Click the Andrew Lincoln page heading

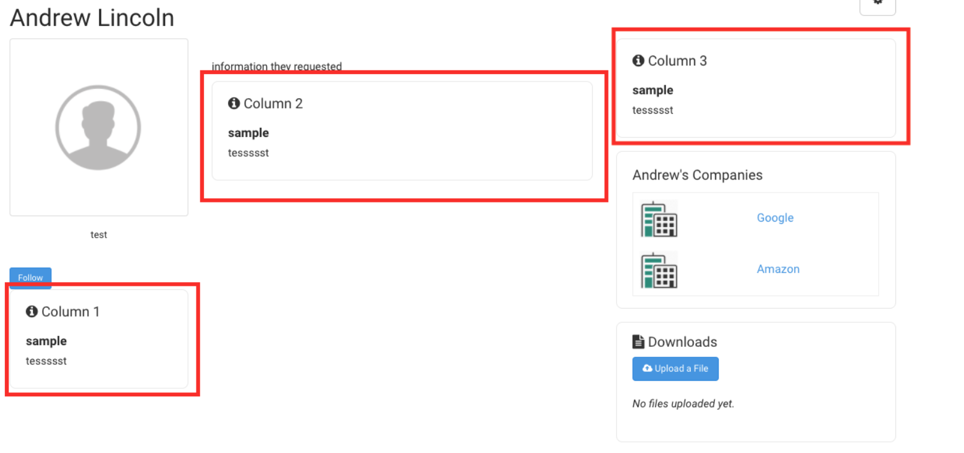[x=92, y=18]
